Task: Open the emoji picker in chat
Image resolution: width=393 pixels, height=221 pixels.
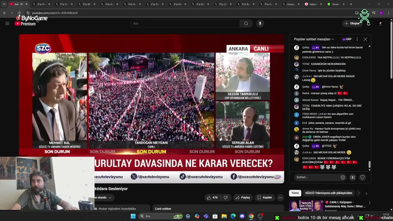Action: click(343, 177)
